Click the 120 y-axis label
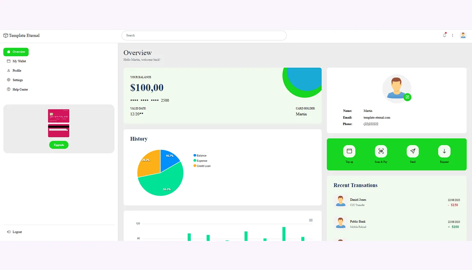The image size is (472, 270). pyautogui.click(x=138, y=223)
